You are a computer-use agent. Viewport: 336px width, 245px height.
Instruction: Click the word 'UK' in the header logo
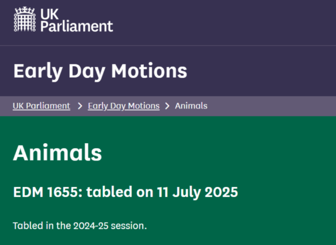point(48,13)
